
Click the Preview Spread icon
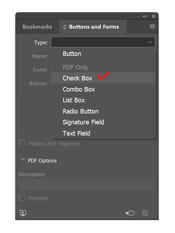tap(23, 213)
